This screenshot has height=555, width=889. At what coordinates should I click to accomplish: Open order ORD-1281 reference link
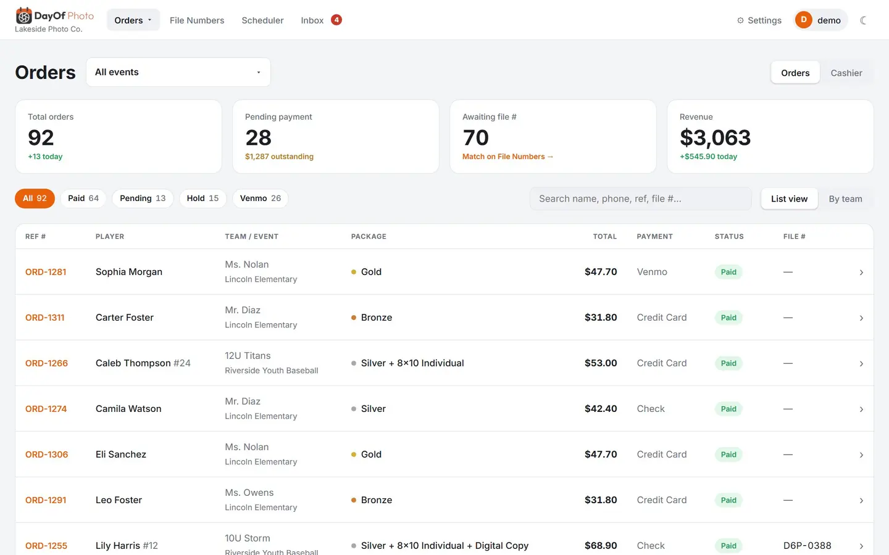coord(46,272)
